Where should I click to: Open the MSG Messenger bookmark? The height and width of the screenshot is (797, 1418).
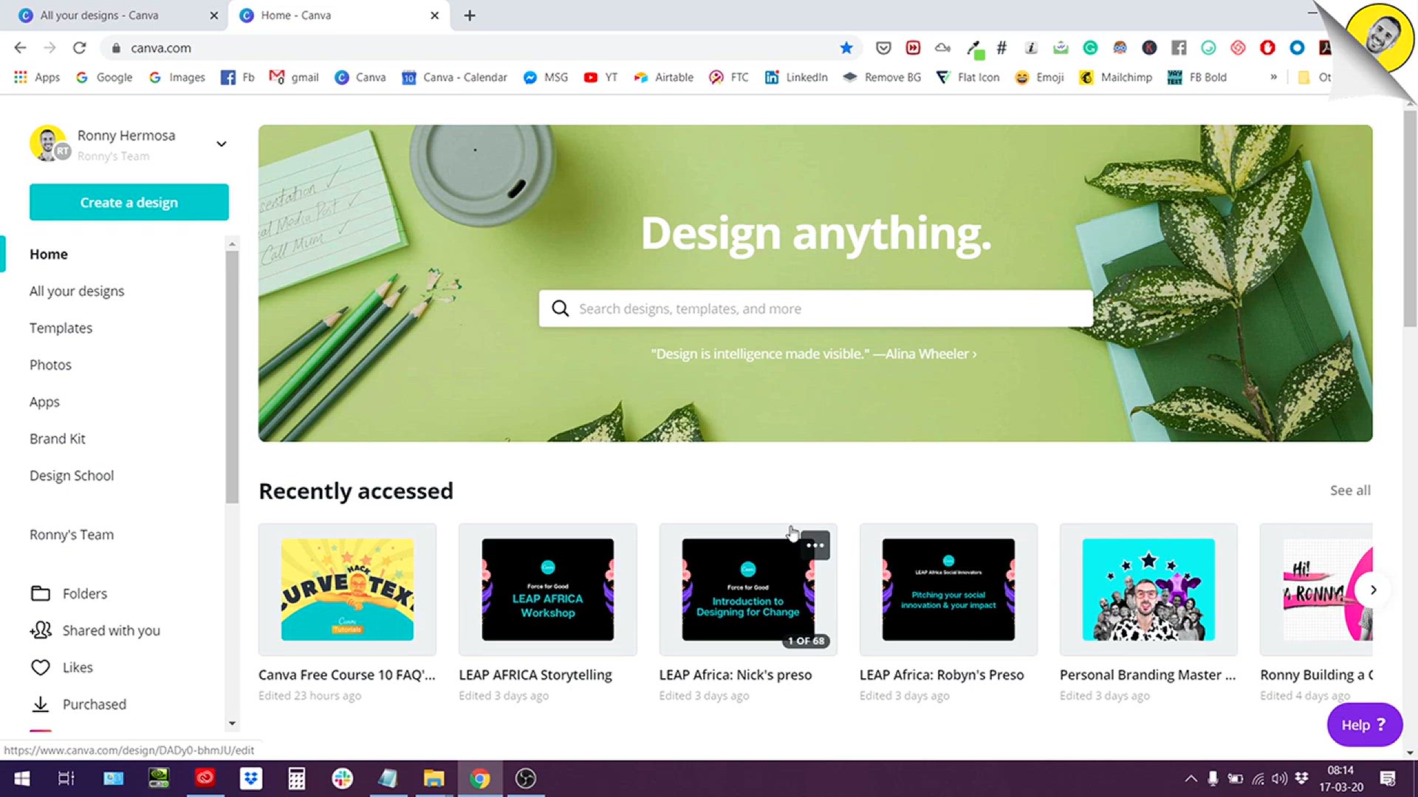546,77
